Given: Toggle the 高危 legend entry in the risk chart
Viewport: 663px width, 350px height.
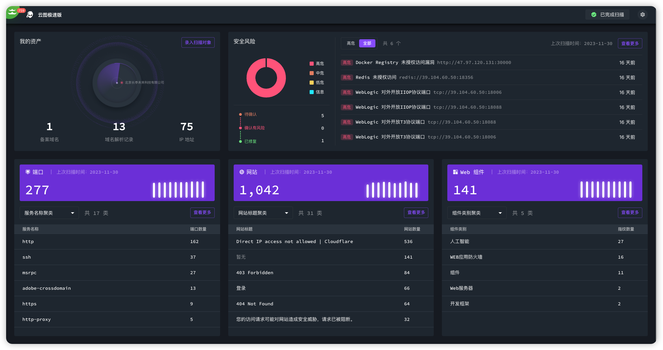Looking at the screenshot, I should 317,64.
